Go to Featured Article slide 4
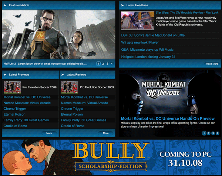This screenshot has height=176, width=222. tap(112, 64)
